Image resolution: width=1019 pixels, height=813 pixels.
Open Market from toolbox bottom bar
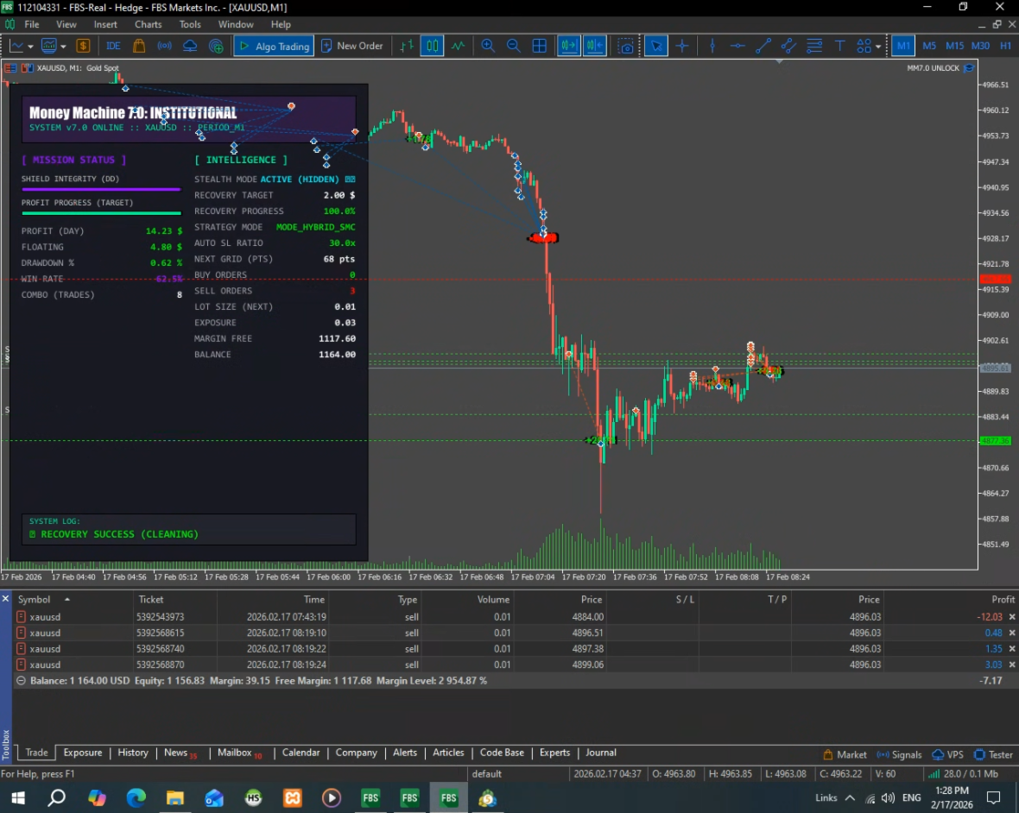coord(845,754)
